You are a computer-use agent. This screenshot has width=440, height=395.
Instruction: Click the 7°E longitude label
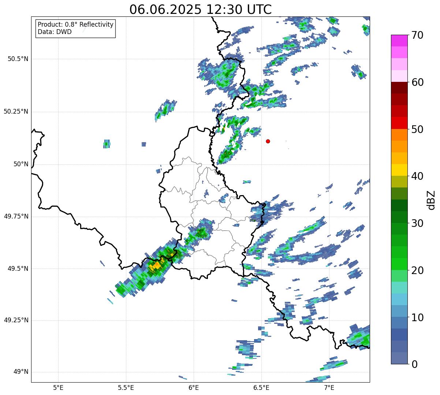click(329, 387)
